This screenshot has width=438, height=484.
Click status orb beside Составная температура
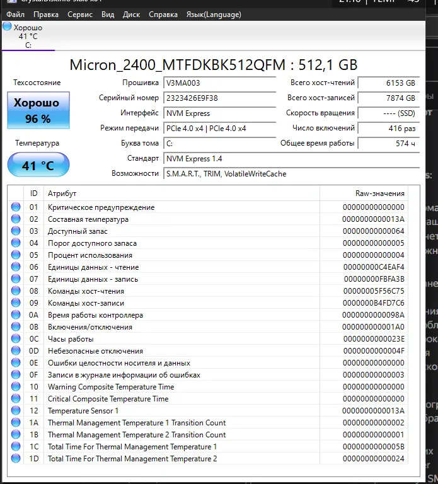[16, 219]
